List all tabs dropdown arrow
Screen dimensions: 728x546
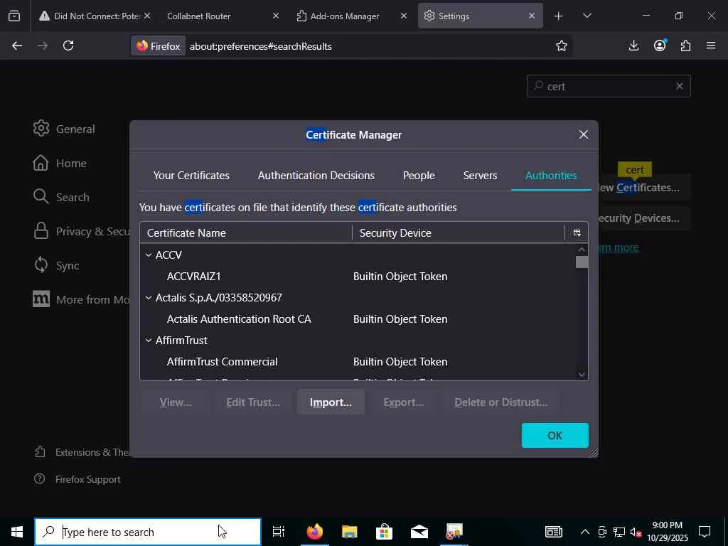coord(587,16)
